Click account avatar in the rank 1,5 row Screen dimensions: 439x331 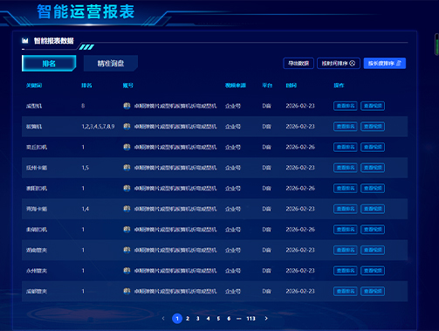pyautogui.click(x=127, y=168)
